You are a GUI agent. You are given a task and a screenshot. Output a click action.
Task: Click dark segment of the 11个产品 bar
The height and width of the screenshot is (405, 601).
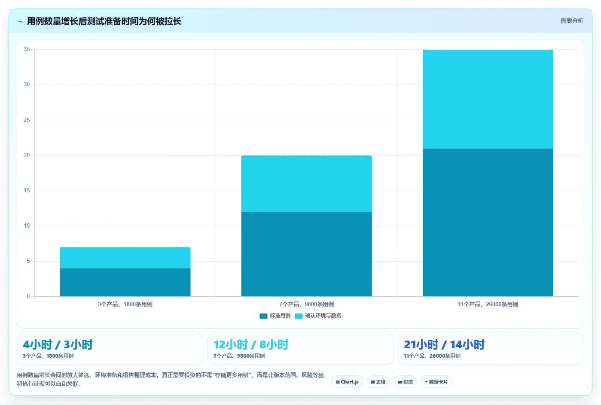point(488,222)
